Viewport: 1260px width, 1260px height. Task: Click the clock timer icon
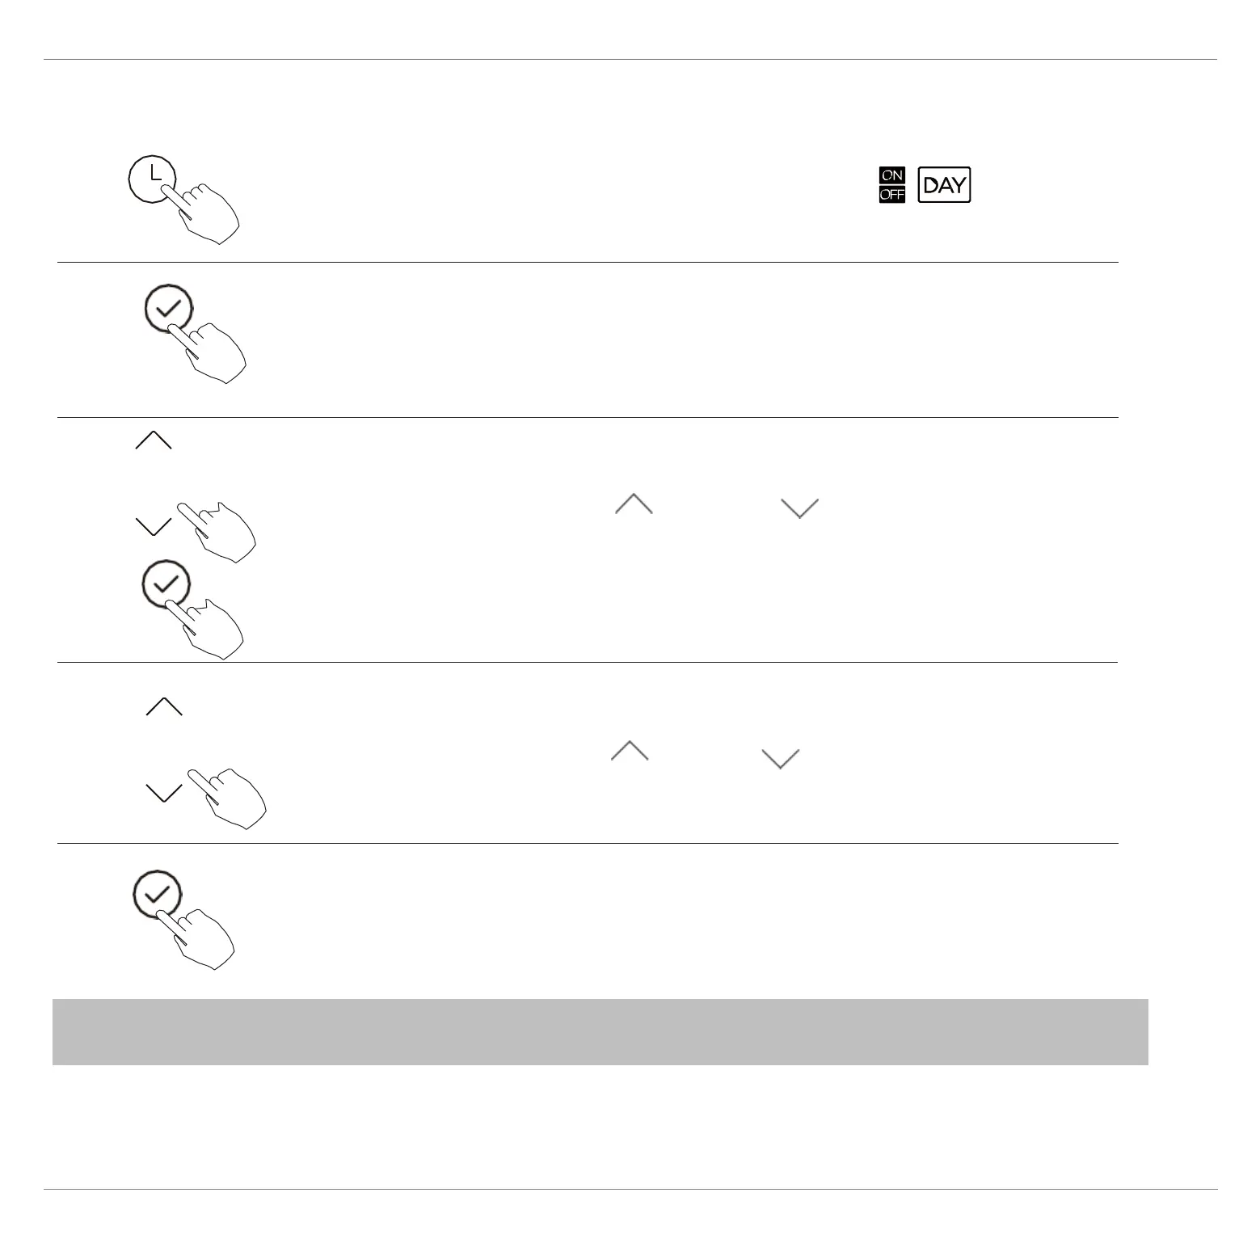point(153,179)
